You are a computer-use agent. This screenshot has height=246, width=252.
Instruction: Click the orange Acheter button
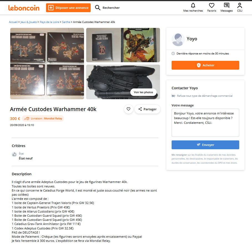[x=205, y=65]
